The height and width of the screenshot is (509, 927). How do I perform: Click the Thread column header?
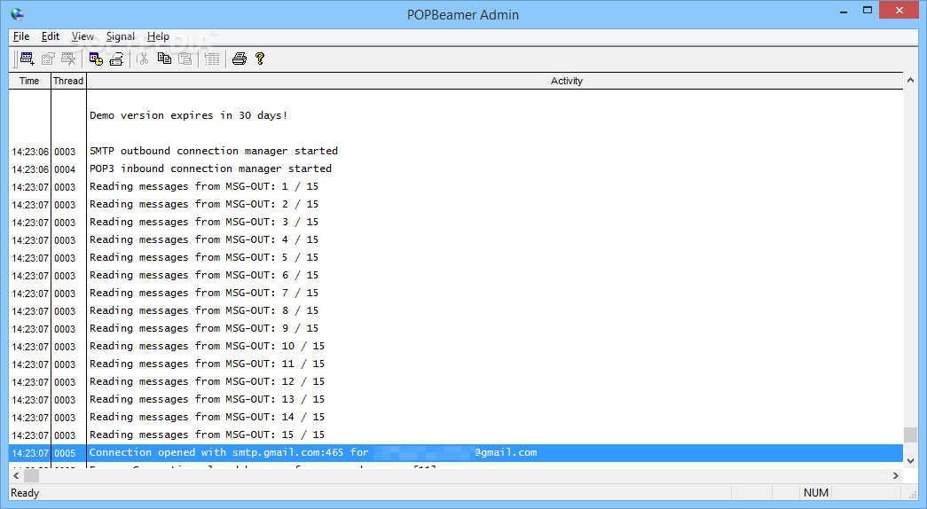coord(68,81)
